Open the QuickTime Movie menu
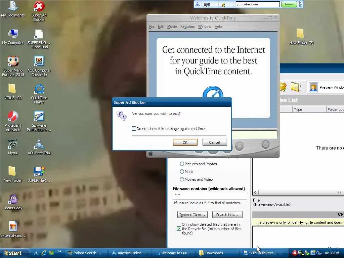The height and width of the screenshot is (258, 344). click(172, 27)
